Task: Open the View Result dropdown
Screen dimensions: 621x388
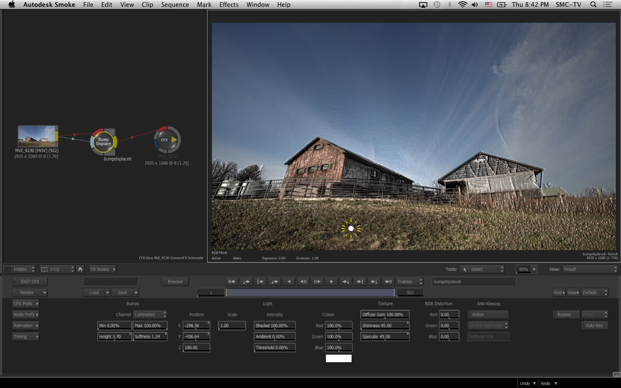Action: pyautogui.click(x=590, y=269)
